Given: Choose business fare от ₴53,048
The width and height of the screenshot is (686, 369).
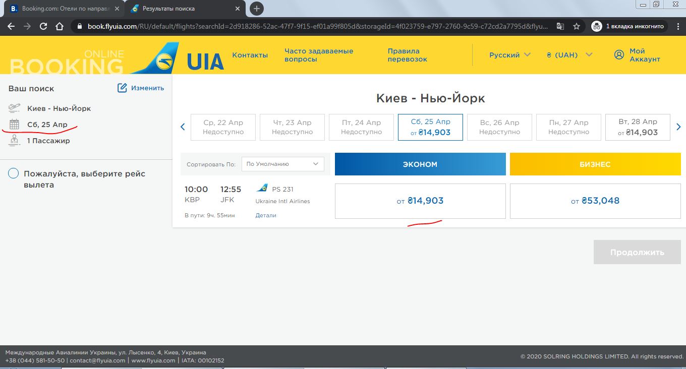Looking at the screenshot, I should tap(595, 201).
